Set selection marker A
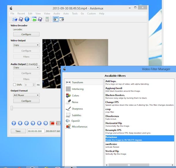The image size is (176, 168). 52,123
